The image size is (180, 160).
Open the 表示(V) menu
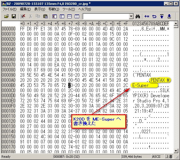point(40,9)
